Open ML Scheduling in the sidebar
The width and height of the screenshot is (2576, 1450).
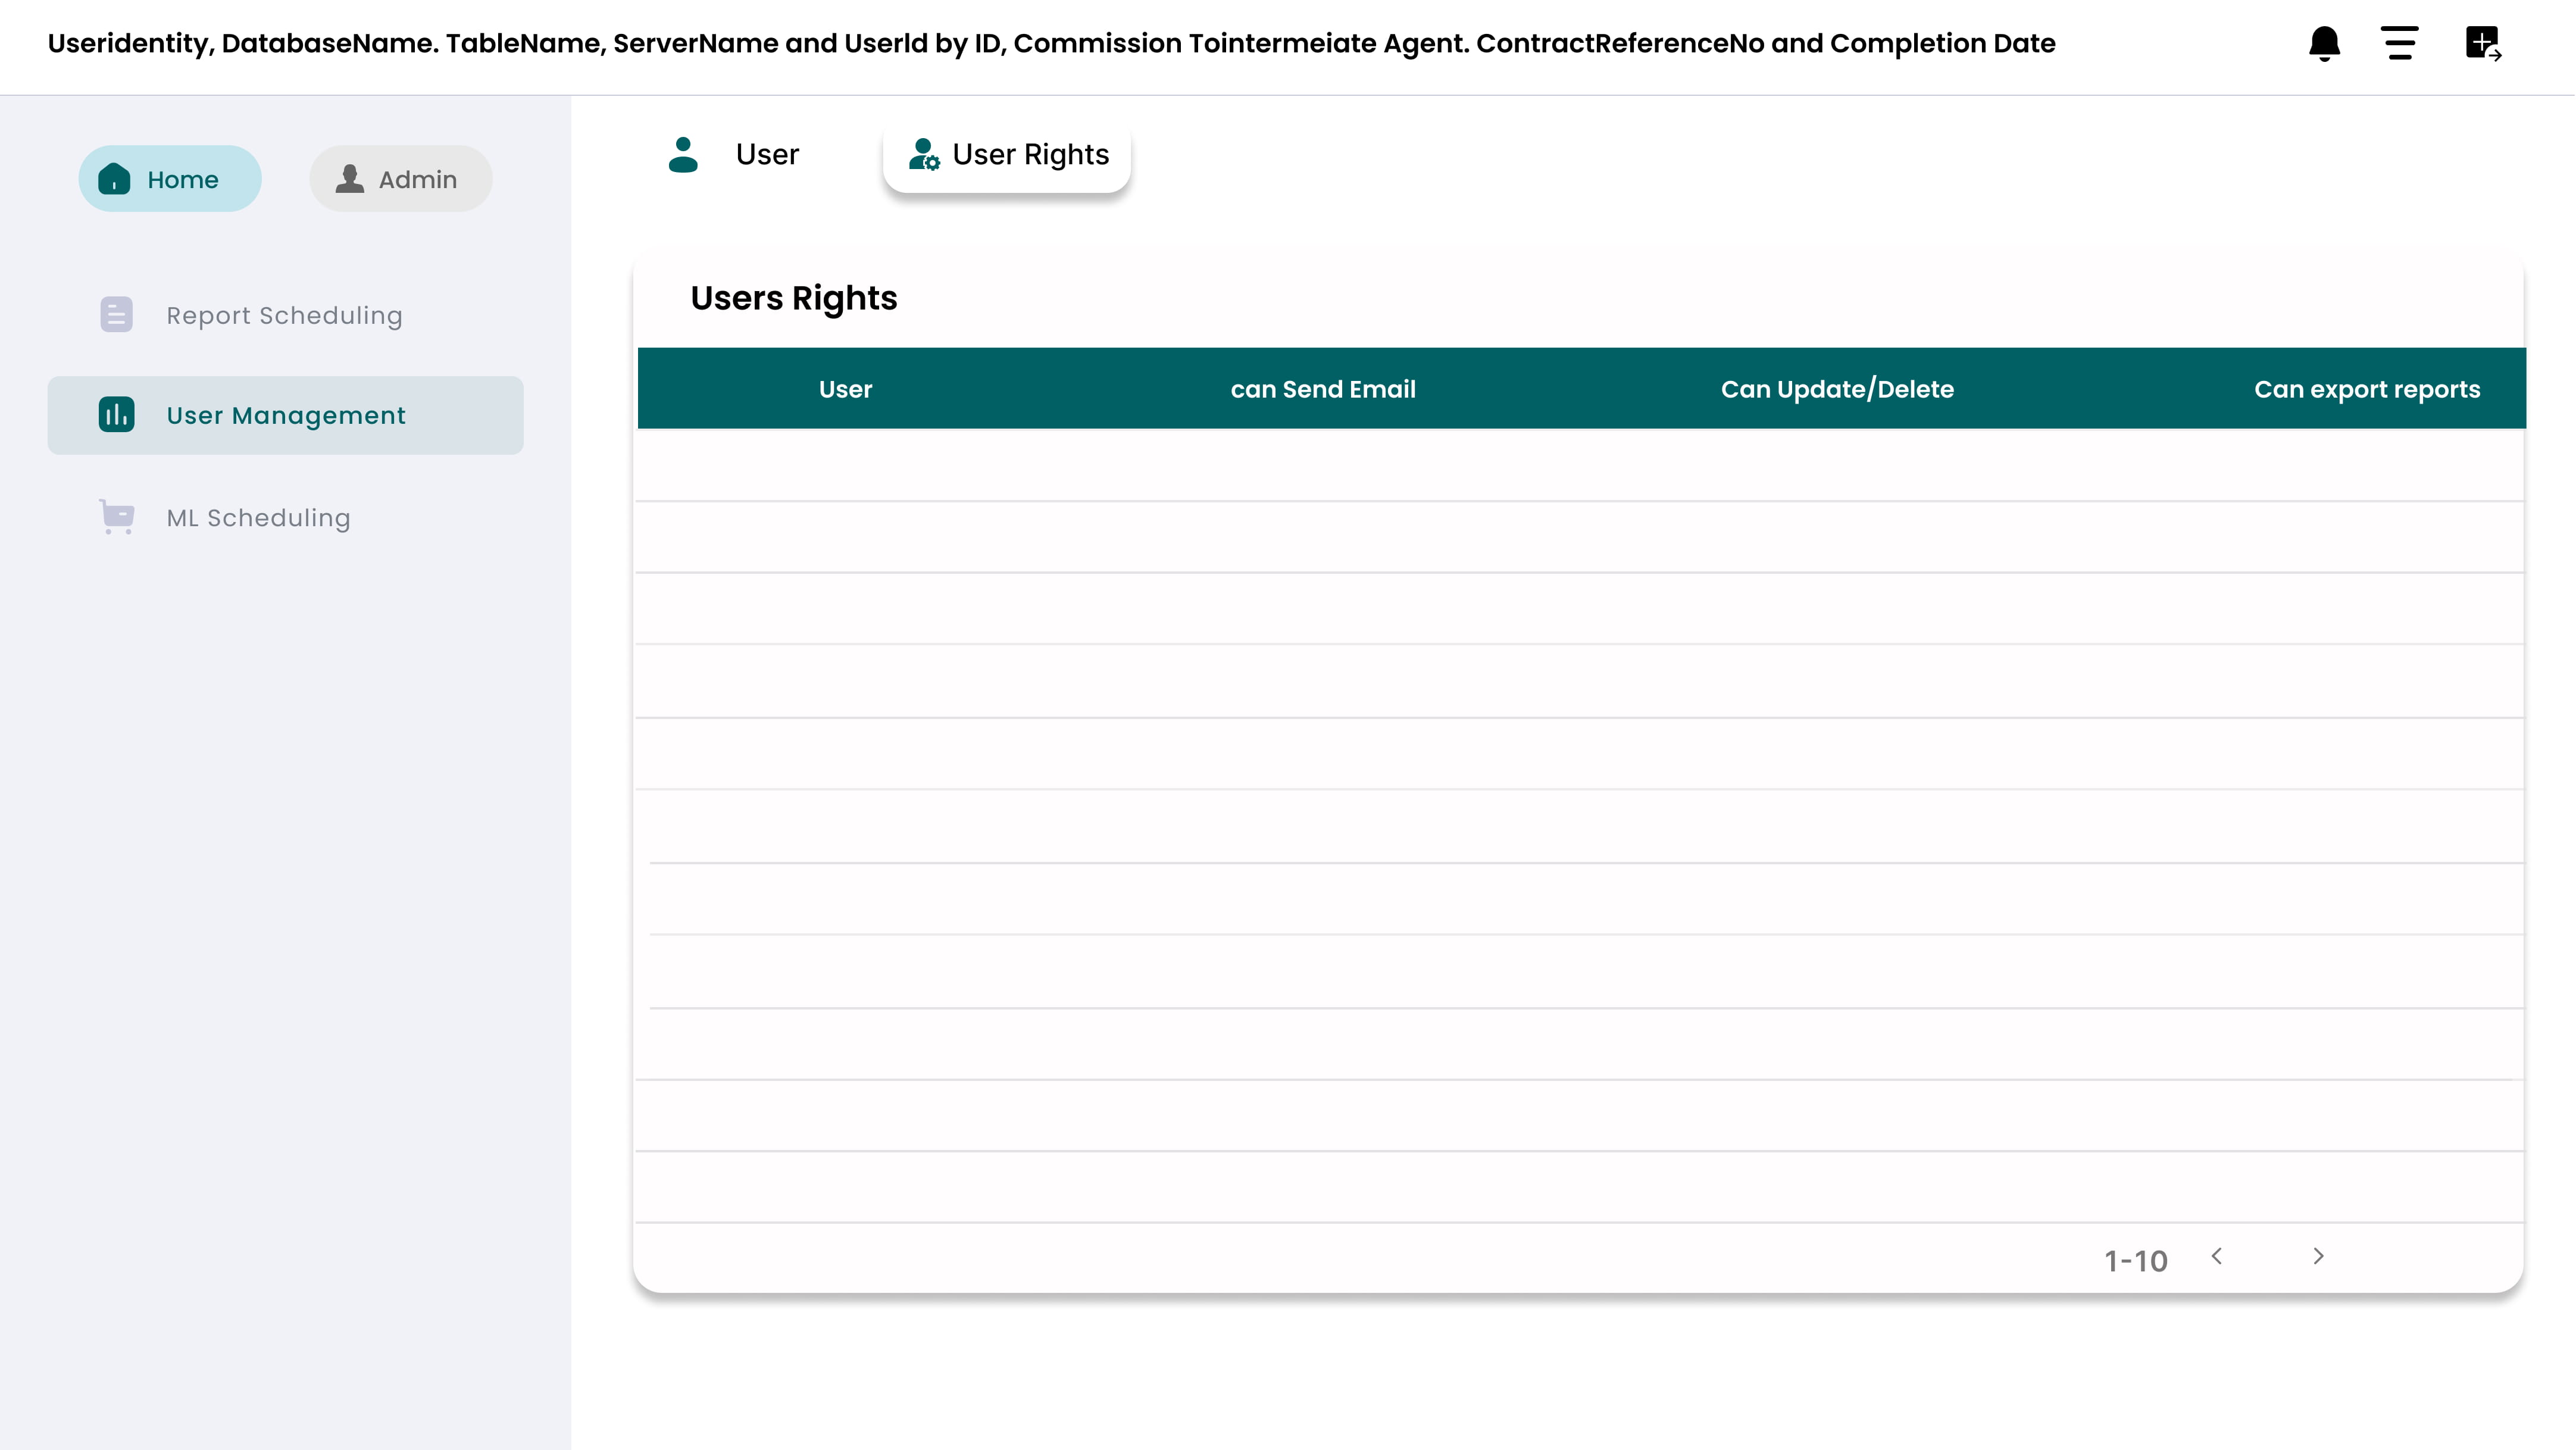click(258, 518)
